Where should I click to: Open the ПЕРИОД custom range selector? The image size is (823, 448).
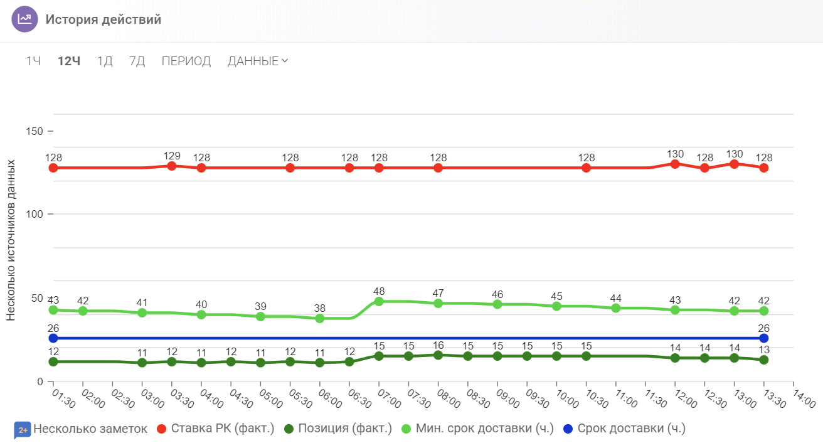186,61
